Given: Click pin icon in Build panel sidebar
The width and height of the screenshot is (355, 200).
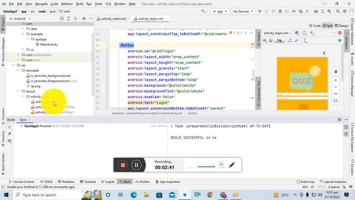Looking at the screenshot, I should pyautogui.click(x=9, y=134).
